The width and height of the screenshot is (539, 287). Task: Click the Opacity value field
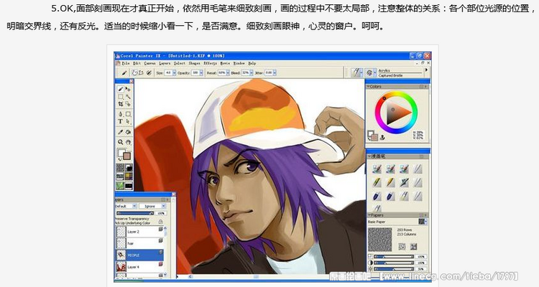pos(195,72)
